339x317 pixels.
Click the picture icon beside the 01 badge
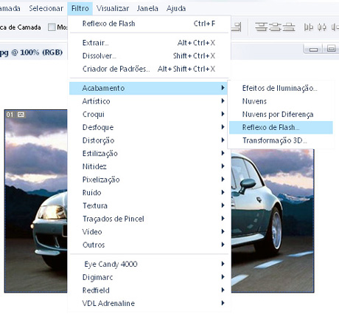pyautogui.click(x=21, y=115)
